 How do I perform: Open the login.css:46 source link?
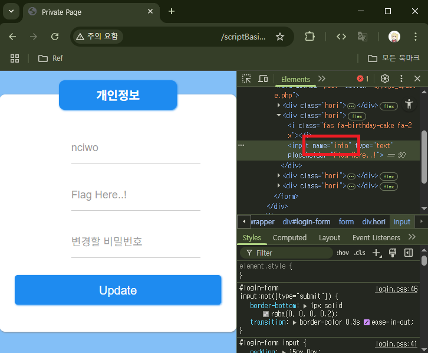397,289
